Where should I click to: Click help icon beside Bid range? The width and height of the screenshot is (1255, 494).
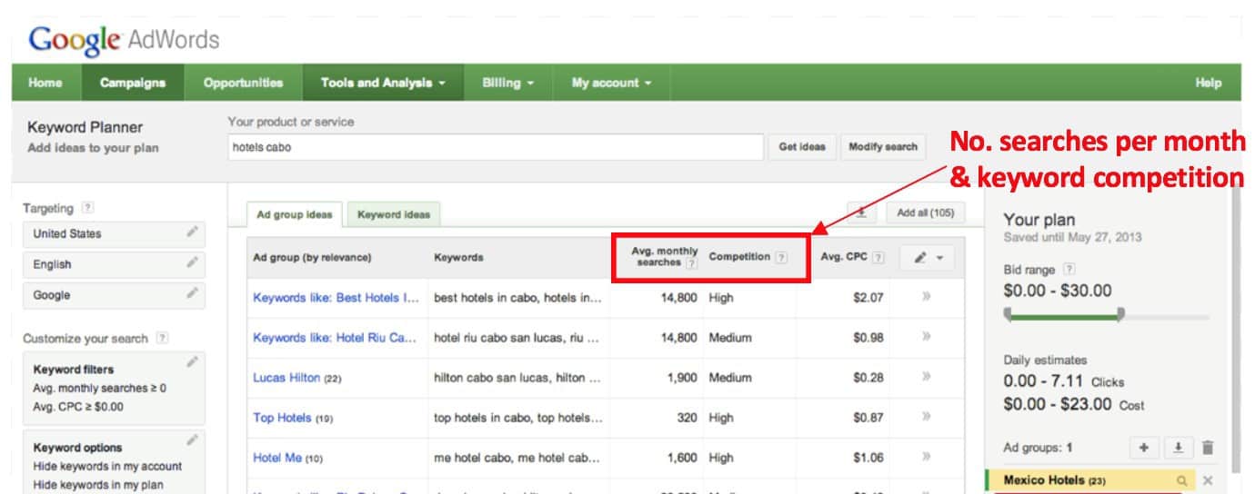(1069, 269)
